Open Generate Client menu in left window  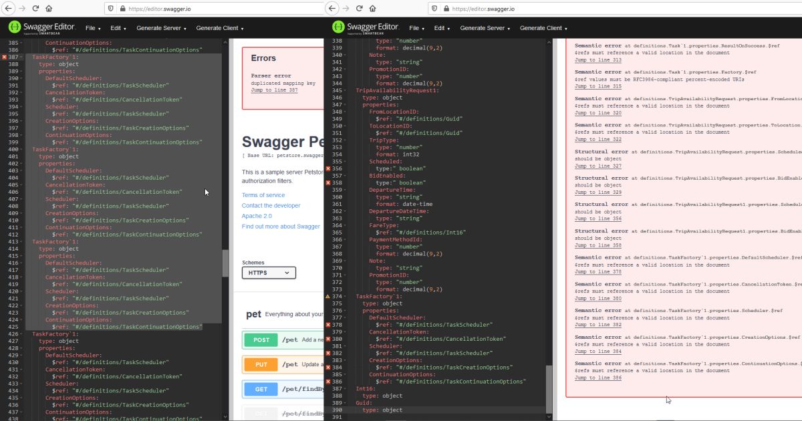pyautogui.click(x=219, y=28)
